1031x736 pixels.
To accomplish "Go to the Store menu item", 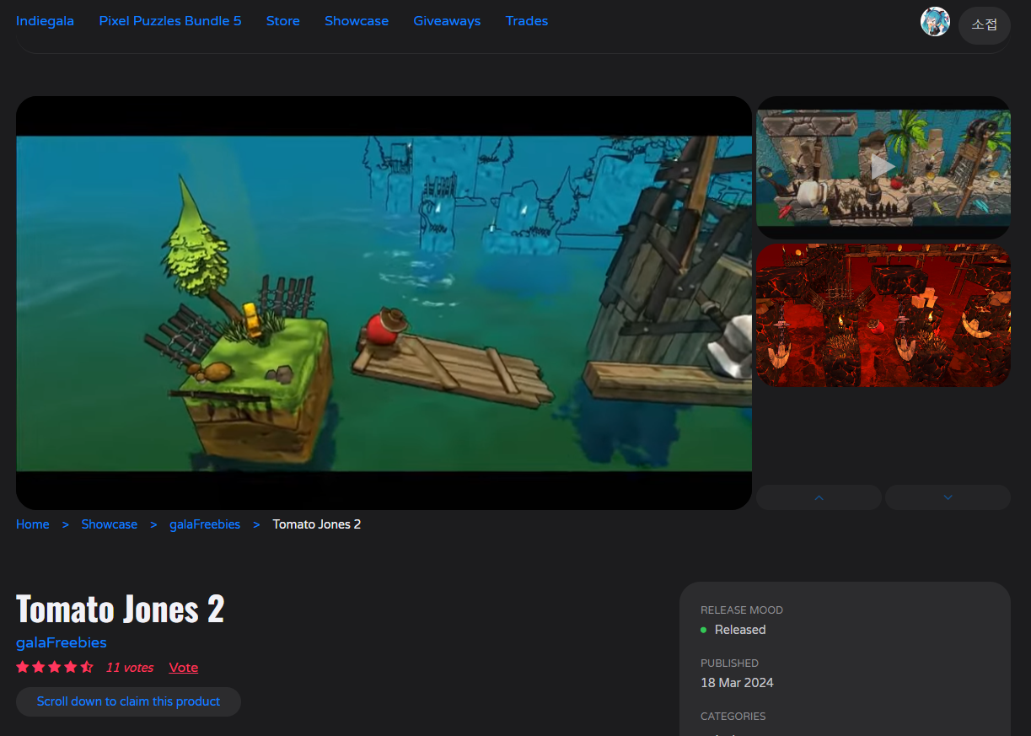I will [283, 21].
